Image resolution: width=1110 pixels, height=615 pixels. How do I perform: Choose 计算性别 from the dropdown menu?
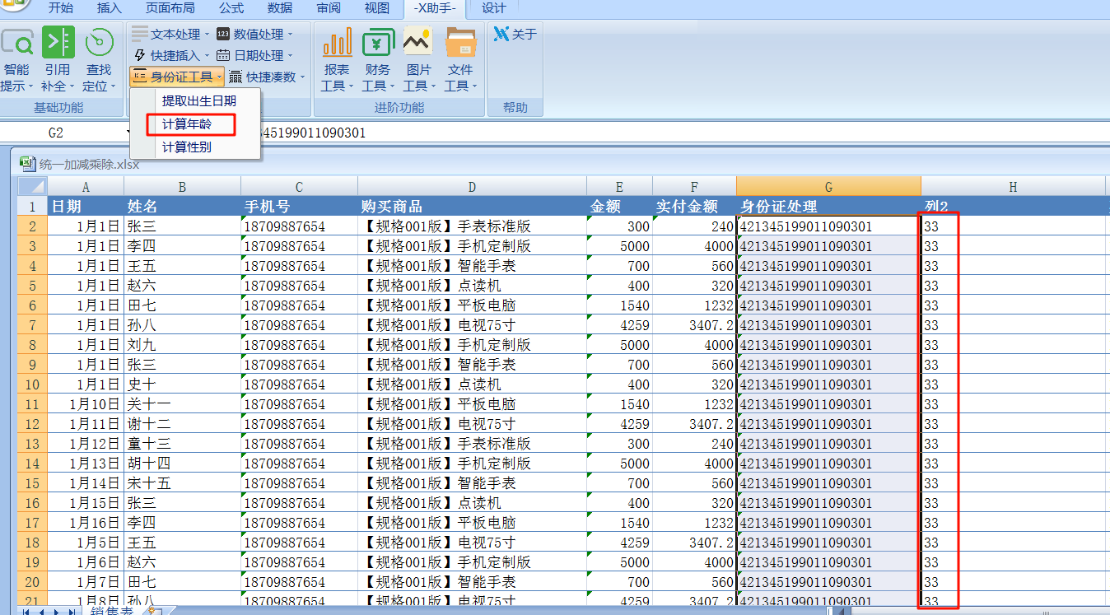coord(187,147)
